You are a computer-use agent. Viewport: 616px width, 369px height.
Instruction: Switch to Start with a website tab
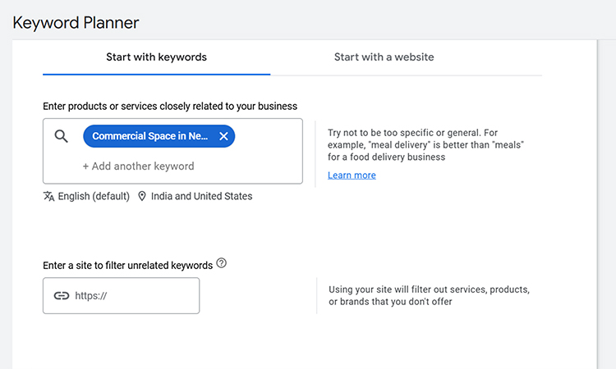[x=384, y=57]
